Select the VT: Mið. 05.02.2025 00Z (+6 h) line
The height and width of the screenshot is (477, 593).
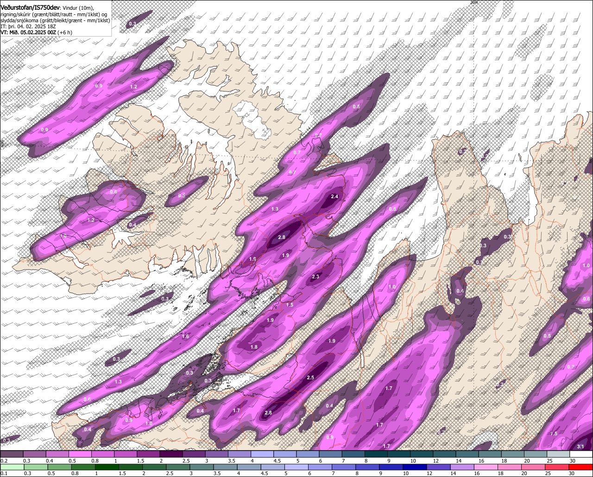click(36, 33)
